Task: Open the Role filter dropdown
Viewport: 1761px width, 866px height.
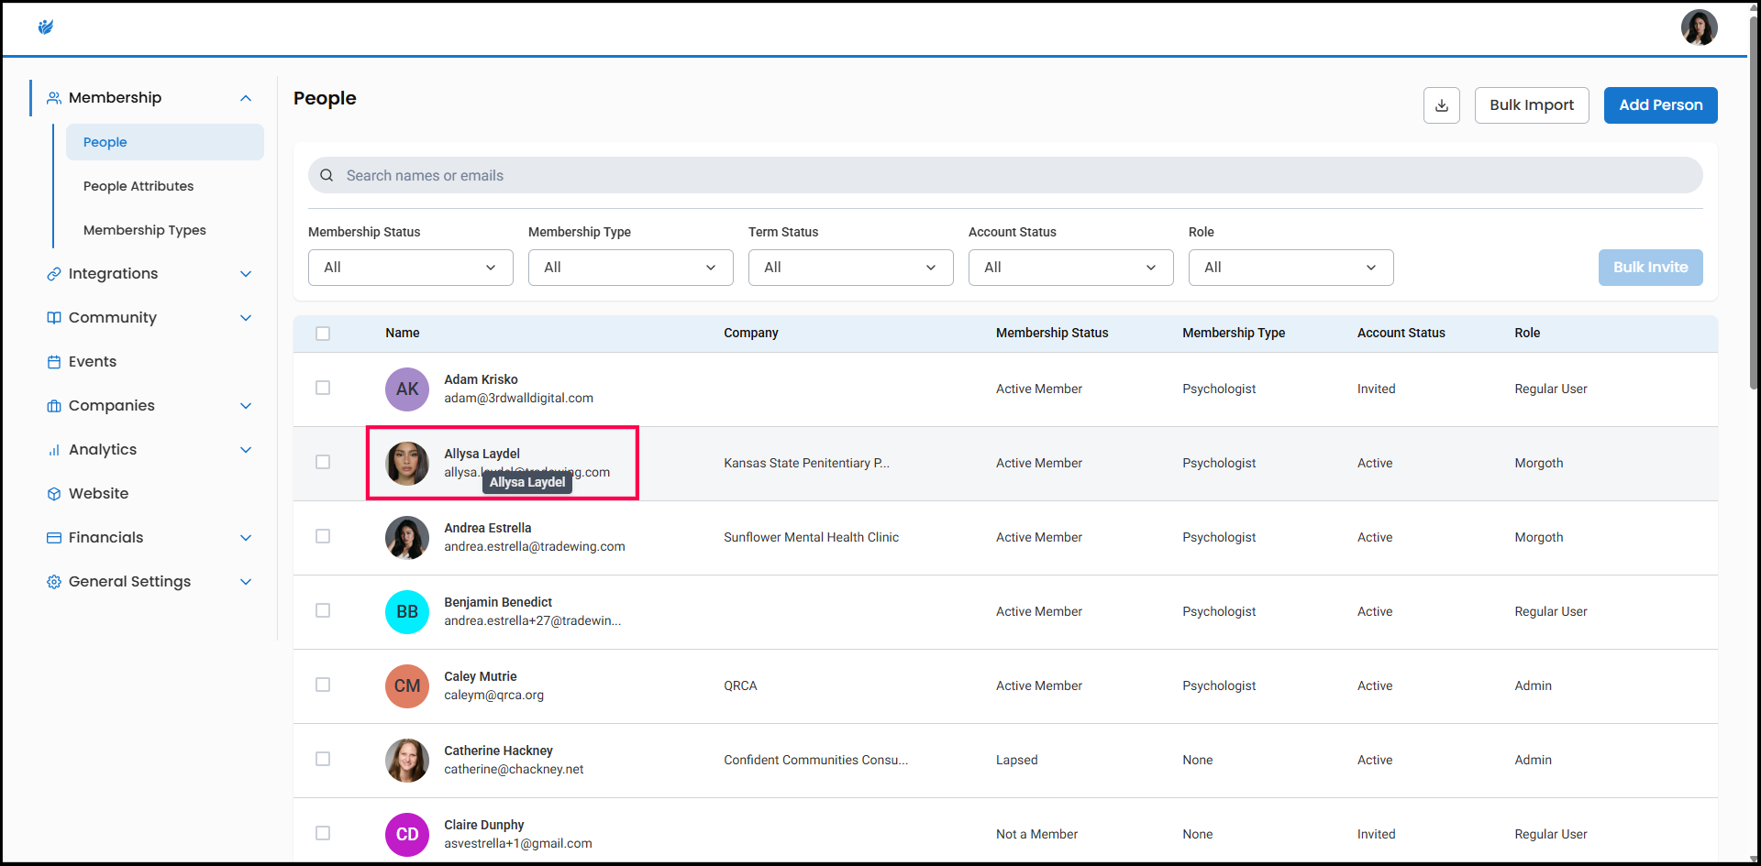Action: tap(1290, 268)
